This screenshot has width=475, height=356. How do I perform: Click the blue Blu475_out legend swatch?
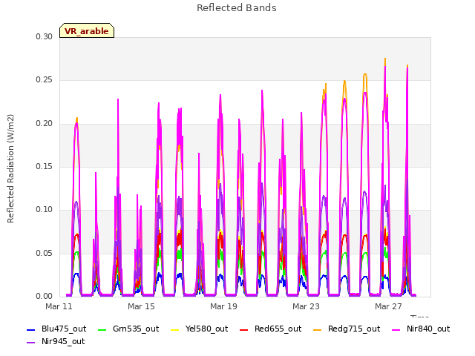31,329
